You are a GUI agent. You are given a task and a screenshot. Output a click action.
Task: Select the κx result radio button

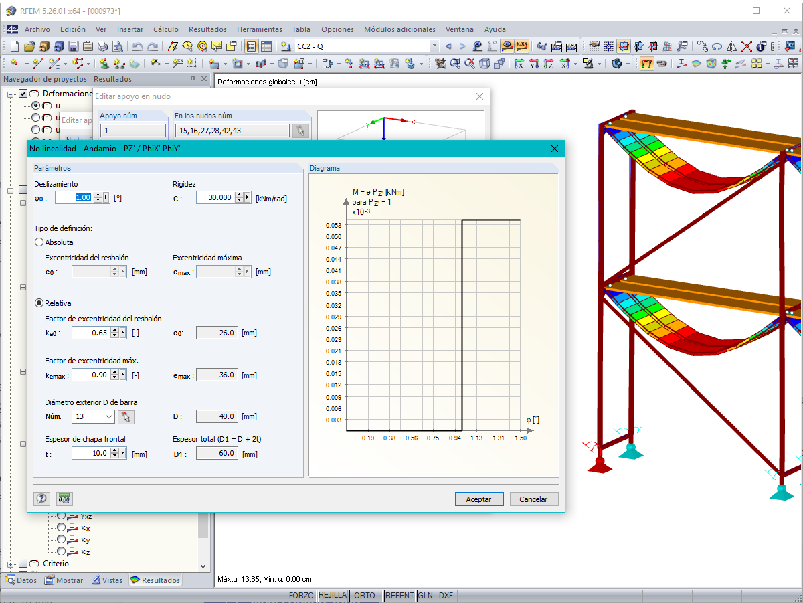coord(62,527)
